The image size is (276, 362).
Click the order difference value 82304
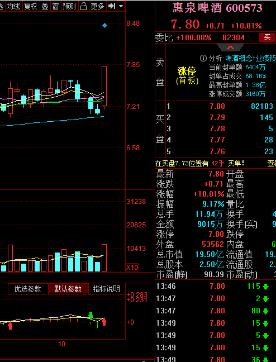pos(234,37)
